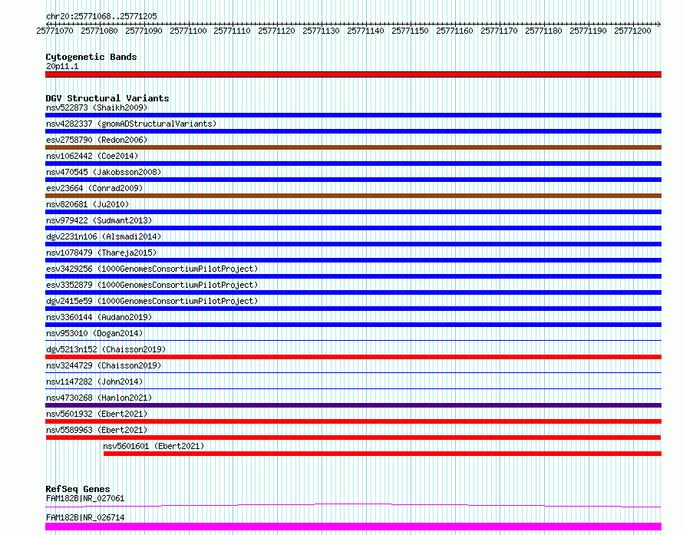Viewport: 683px width, 535px height.
Task: Click nsv5601932 (Ebert2021) label
Action: click(x=97, y=414)
